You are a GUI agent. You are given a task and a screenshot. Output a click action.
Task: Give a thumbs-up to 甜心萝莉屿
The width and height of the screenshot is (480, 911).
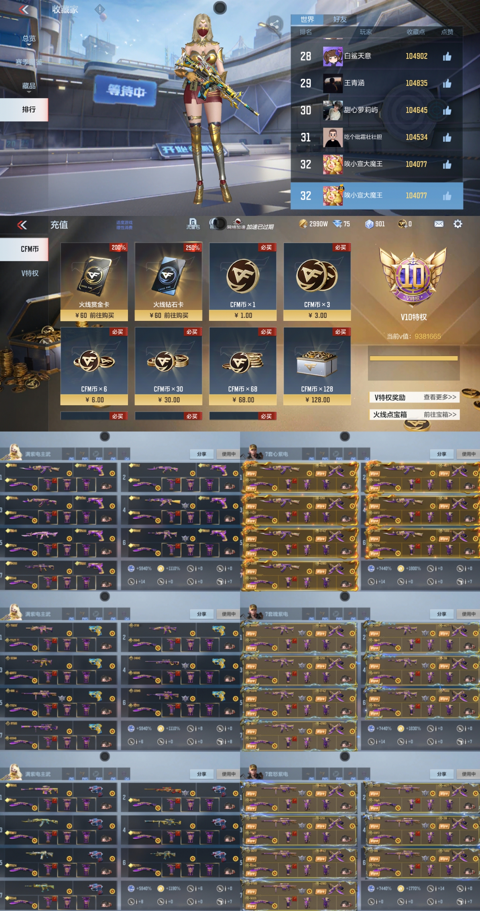point(447,110)
